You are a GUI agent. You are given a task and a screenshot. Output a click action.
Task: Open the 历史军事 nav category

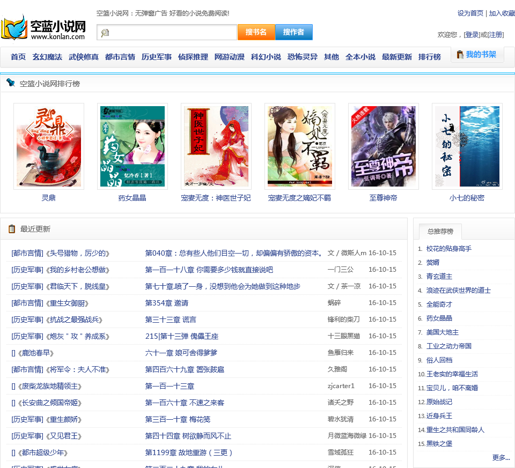click(x=157, y=57)
